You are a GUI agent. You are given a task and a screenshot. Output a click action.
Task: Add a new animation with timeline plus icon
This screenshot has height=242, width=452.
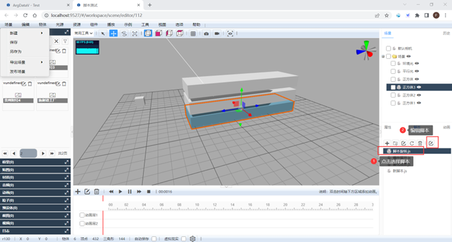click(78, 192)
